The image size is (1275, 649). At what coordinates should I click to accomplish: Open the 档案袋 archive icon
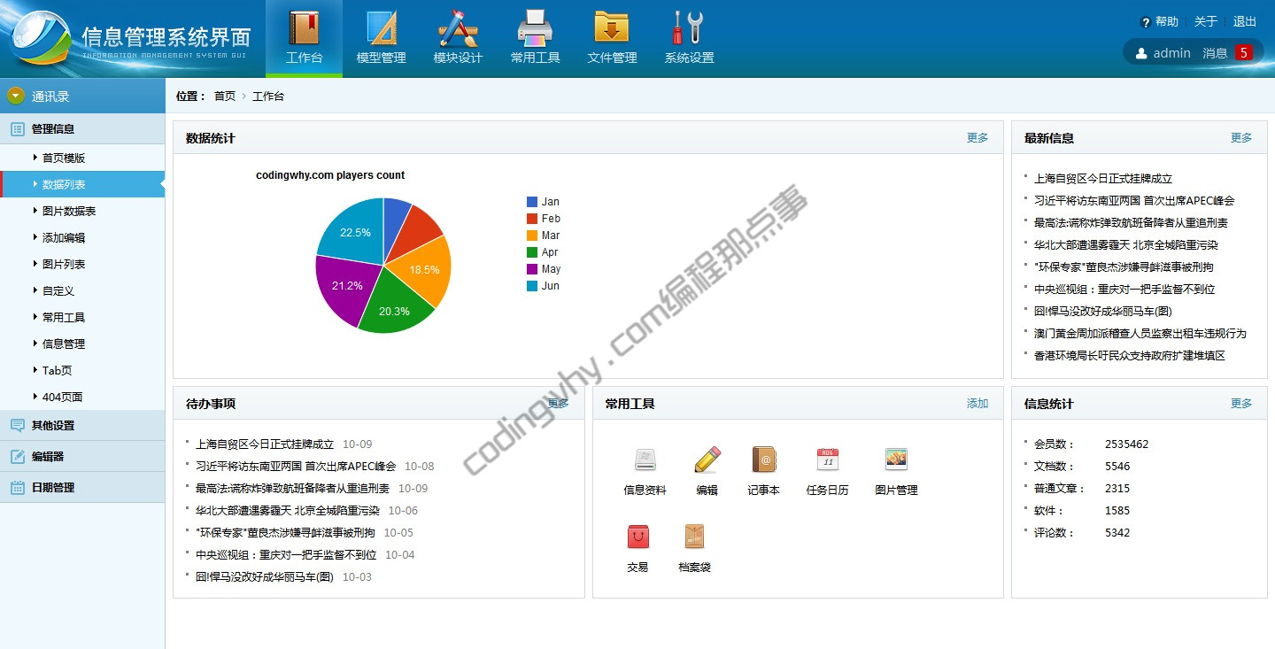click(x=694, y=537)
